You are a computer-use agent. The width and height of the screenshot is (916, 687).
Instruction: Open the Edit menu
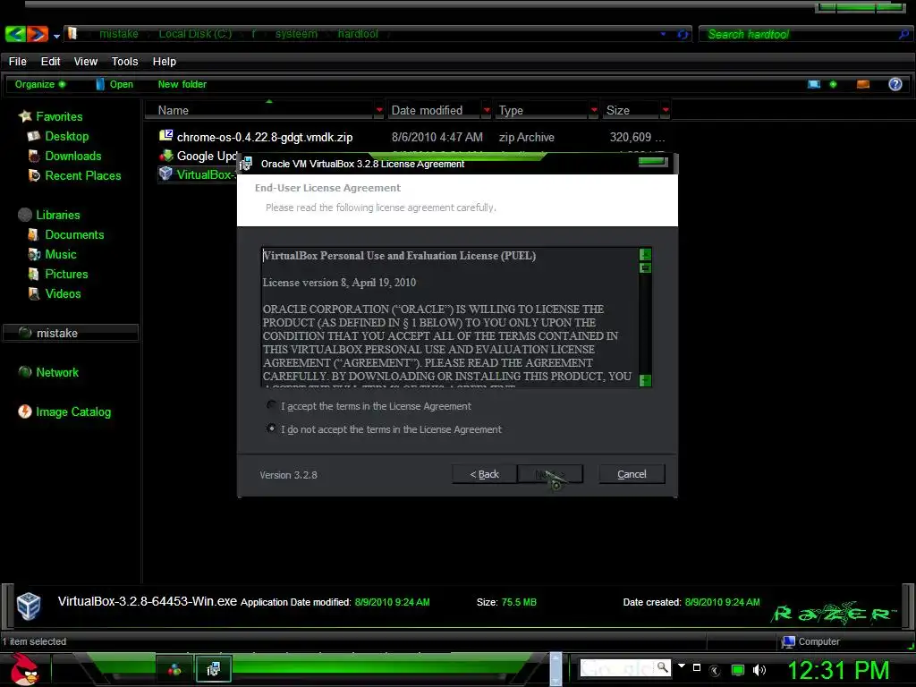point(50,62)
